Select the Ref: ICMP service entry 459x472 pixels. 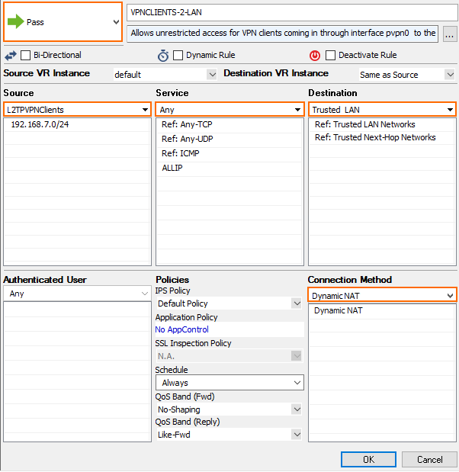click(230, 153)
